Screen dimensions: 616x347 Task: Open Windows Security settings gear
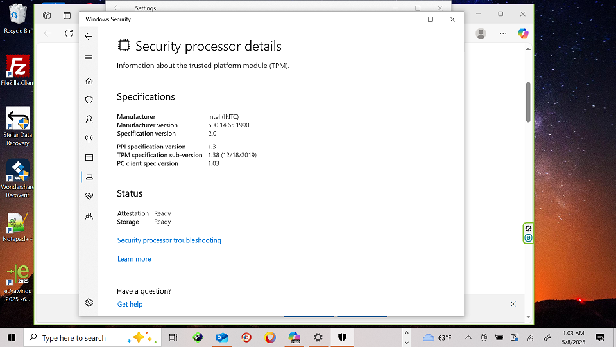pos(89,303)
